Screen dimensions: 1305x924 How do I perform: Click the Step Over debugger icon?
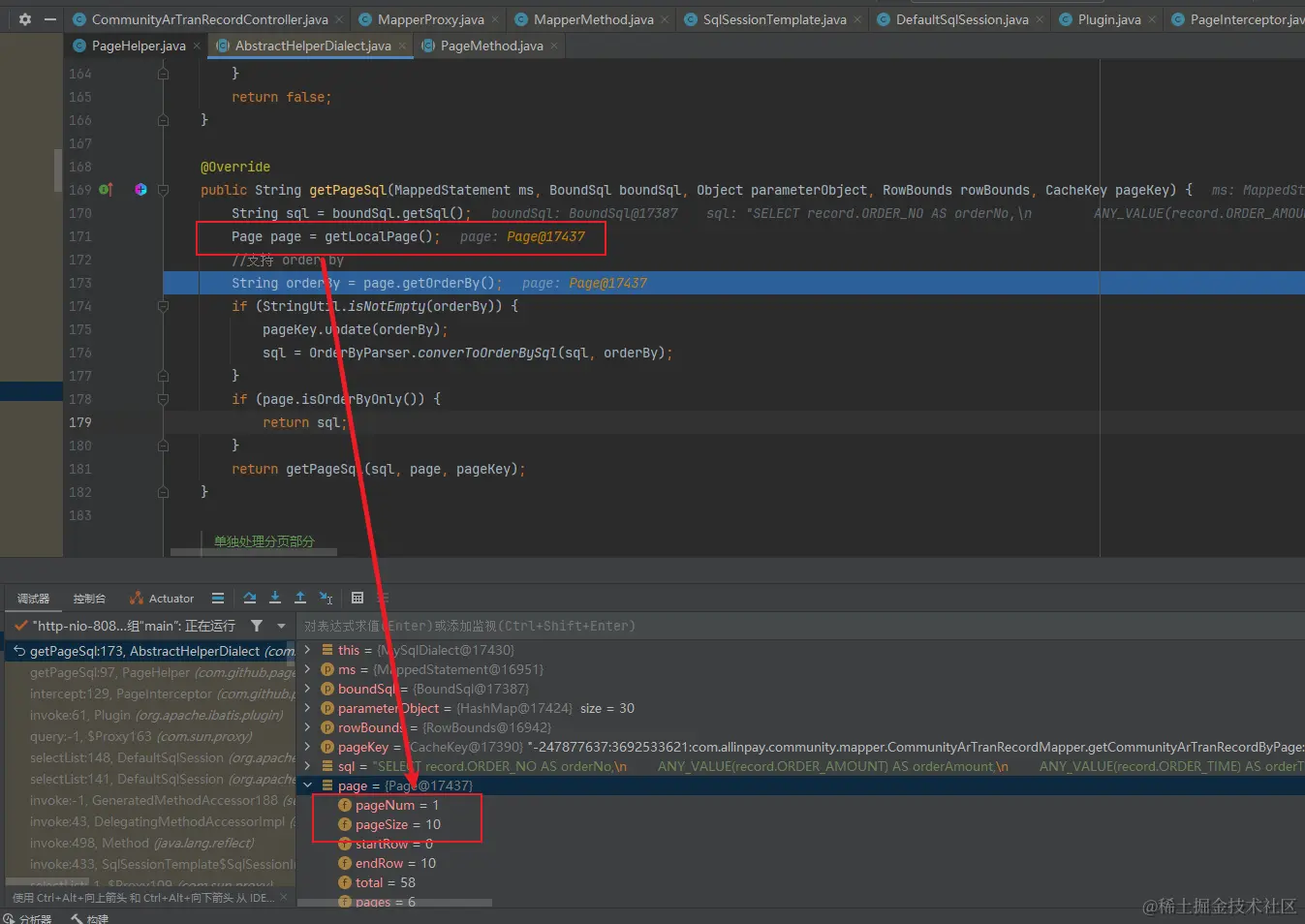(x=250, y=598)
